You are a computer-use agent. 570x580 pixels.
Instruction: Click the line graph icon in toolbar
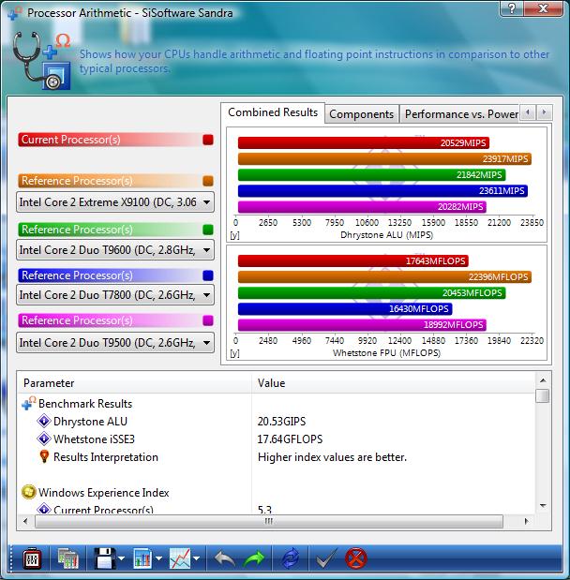(180, 558)
